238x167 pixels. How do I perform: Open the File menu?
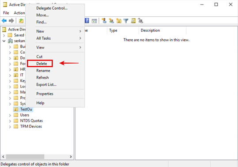click(x=6, y=13)
